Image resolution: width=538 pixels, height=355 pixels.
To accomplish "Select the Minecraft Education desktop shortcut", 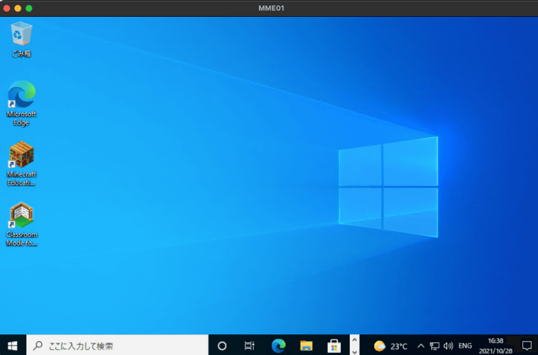I will 22,164.
